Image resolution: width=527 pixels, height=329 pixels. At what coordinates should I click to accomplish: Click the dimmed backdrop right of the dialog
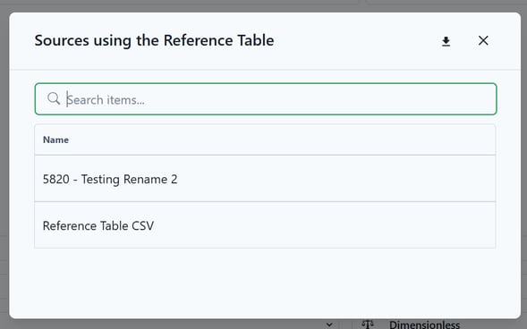tap(524, 164)
